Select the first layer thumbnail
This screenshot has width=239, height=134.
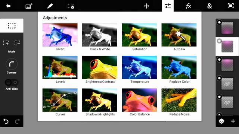(x=227, y=28)
